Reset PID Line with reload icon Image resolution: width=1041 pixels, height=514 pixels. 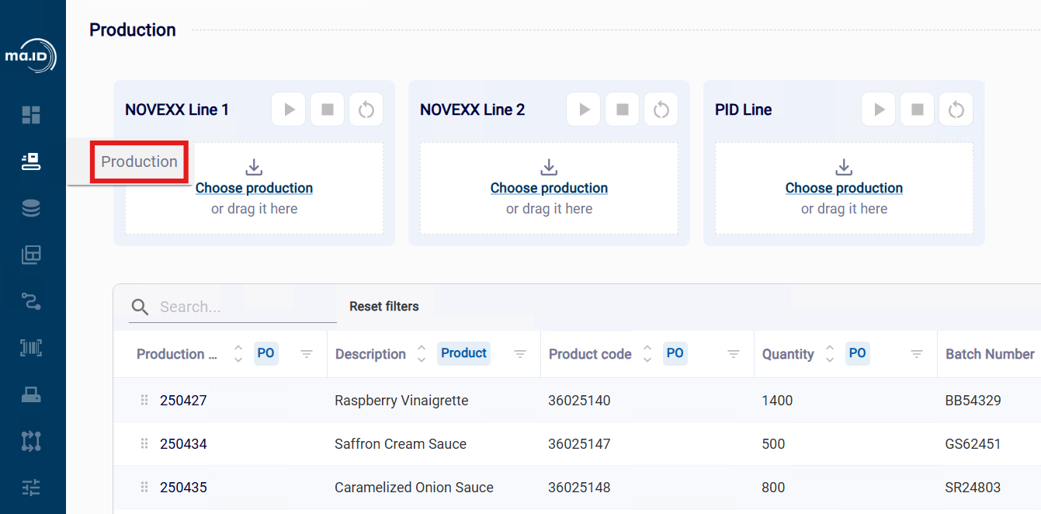coord(956,109)
